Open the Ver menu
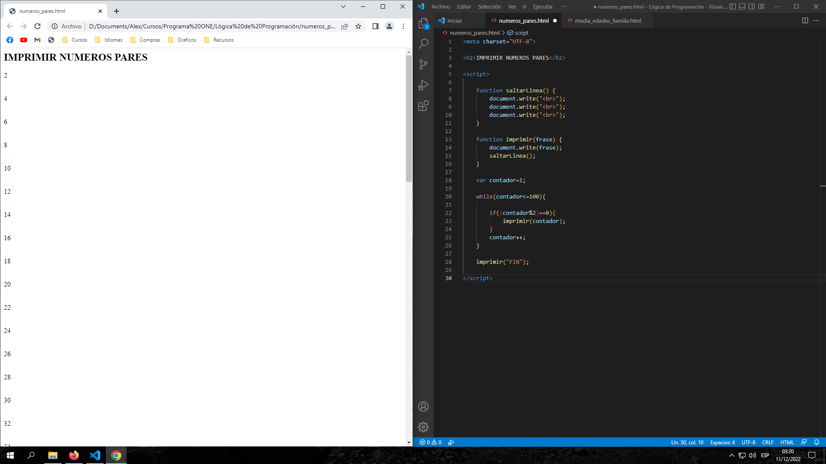The image size is (826, 464). (x=512, y=6)
